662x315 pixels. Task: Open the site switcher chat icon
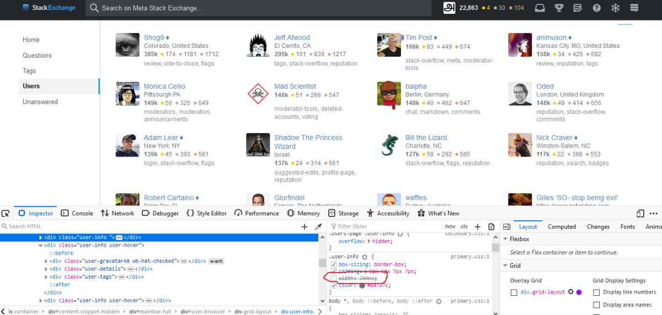[x=634, y=8]
